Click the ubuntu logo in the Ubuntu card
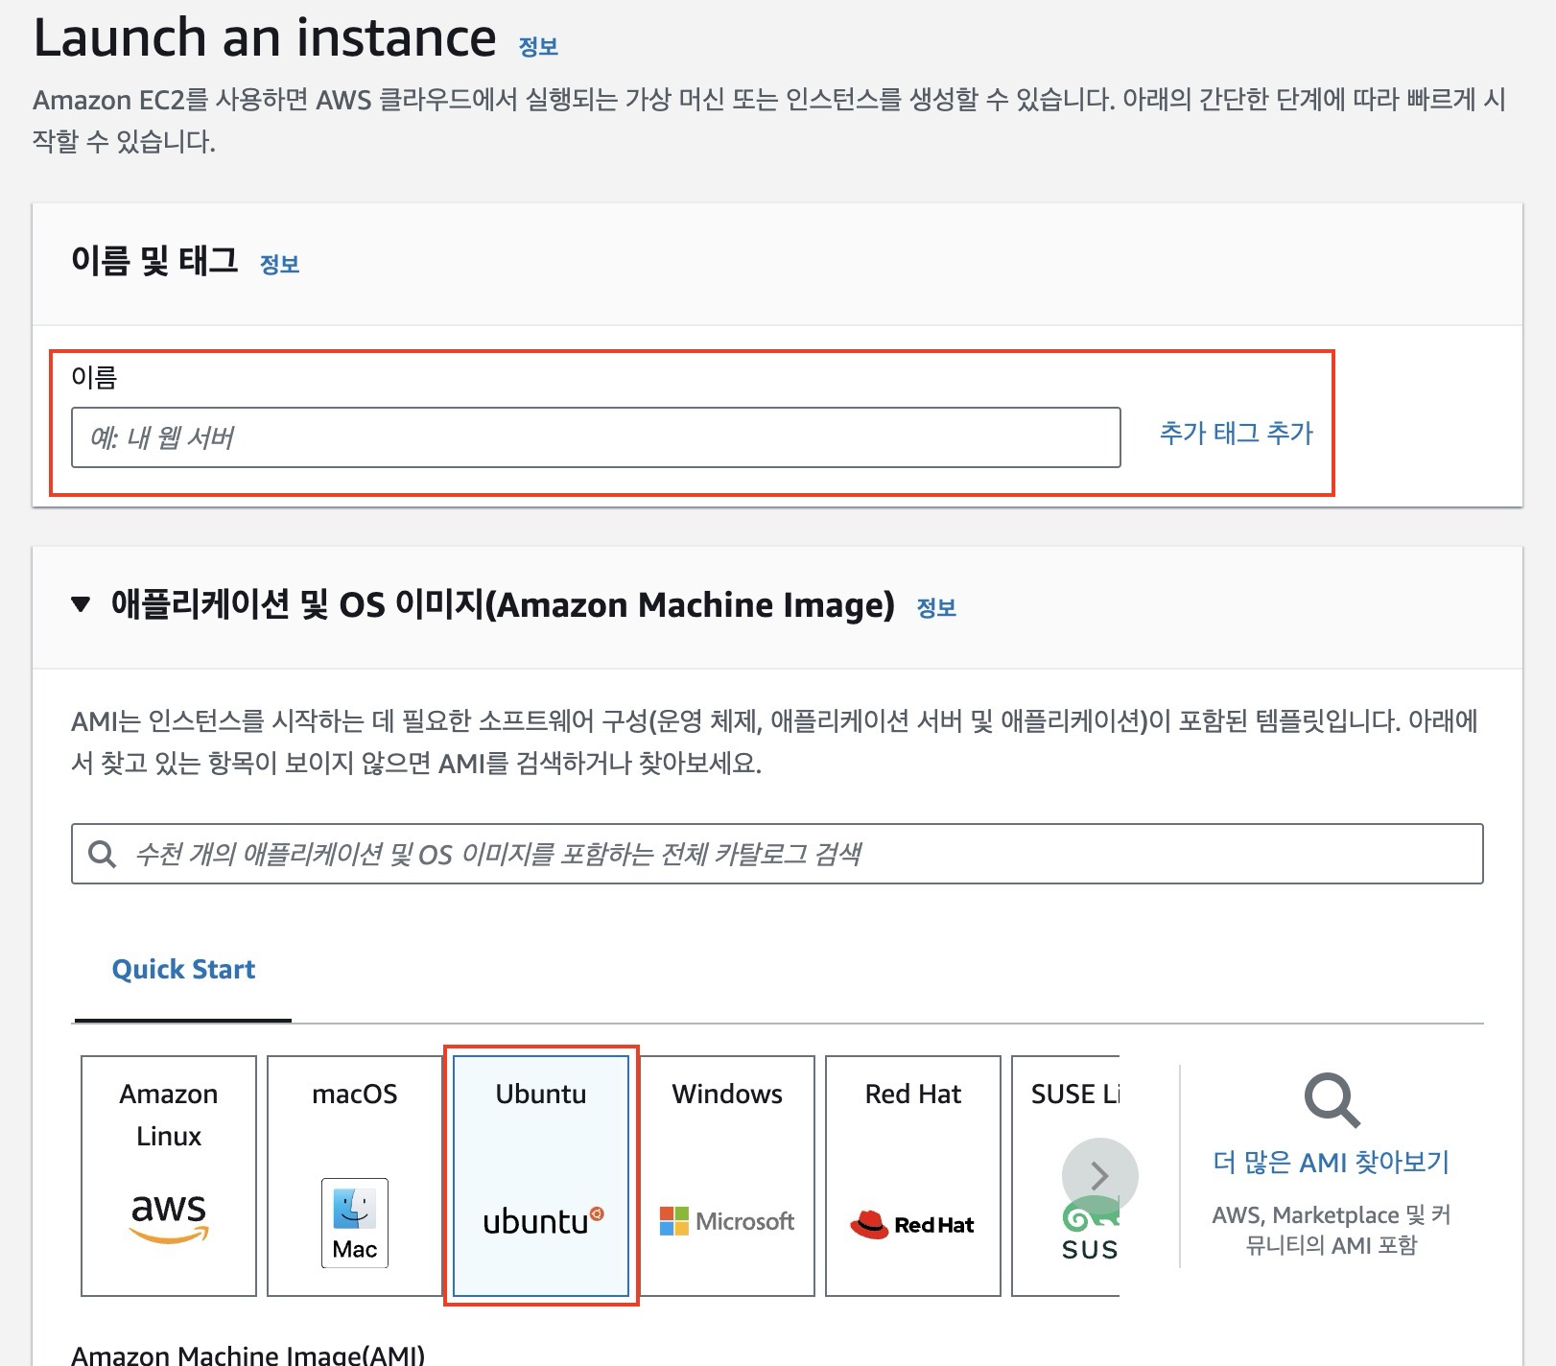This screenshot has width=1556, height=1366. click(x=543, y=1221)
